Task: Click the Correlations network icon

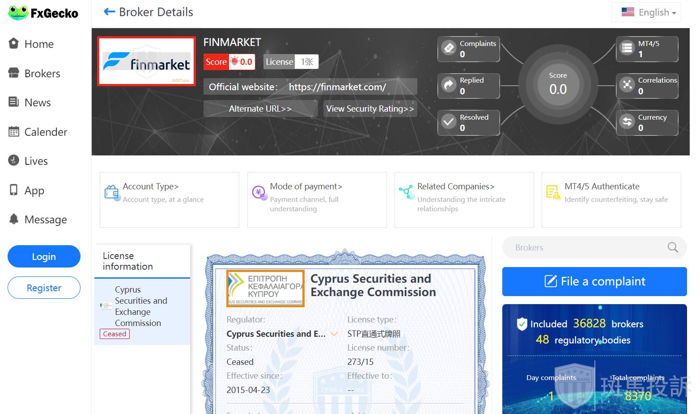Action: tap(627, 85)
